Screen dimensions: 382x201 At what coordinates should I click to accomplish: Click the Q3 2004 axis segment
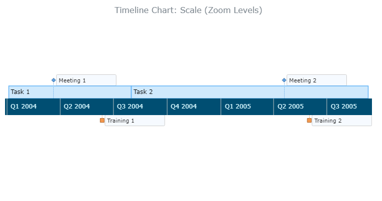[x=140, y=107]
